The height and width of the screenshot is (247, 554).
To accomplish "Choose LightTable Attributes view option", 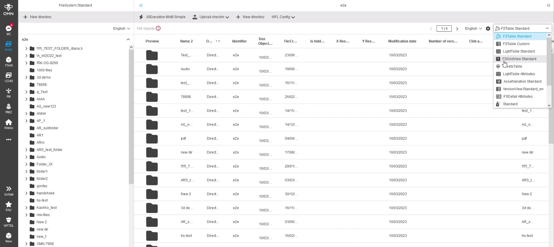I will [x=519, y=74].
